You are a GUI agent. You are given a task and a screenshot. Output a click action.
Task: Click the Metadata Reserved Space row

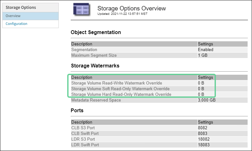(x=96, y=100)
